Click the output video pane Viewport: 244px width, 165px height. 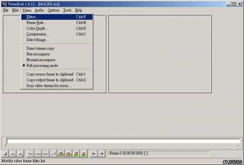(160, 54)
